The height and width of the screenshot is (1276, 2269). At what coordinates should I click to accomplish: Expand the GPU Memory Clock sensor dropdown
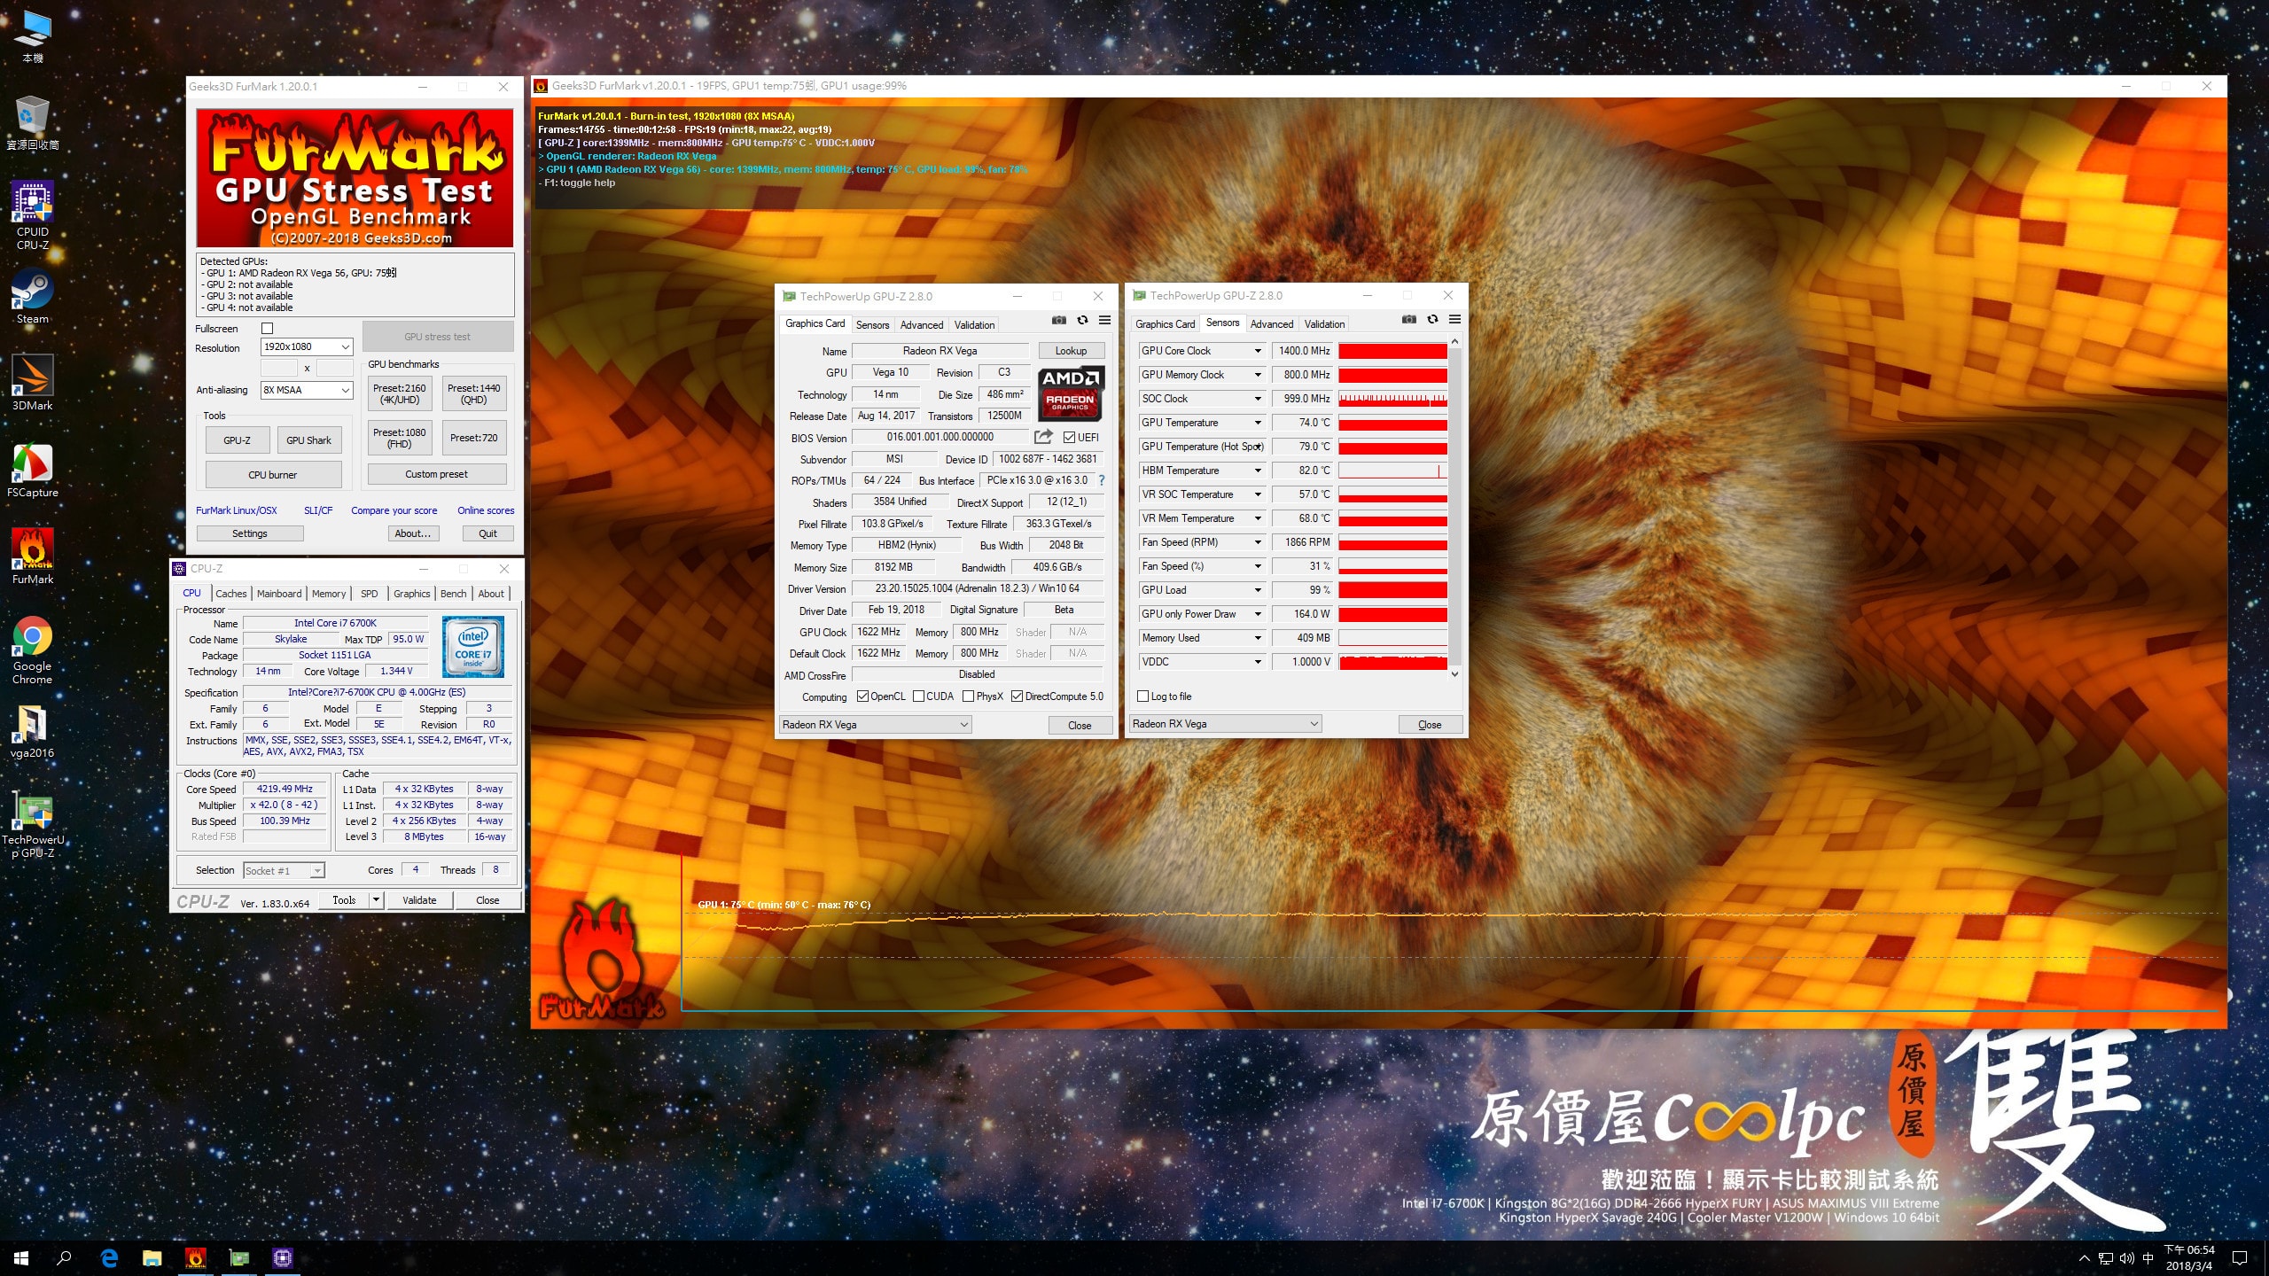pos(1257,375)
